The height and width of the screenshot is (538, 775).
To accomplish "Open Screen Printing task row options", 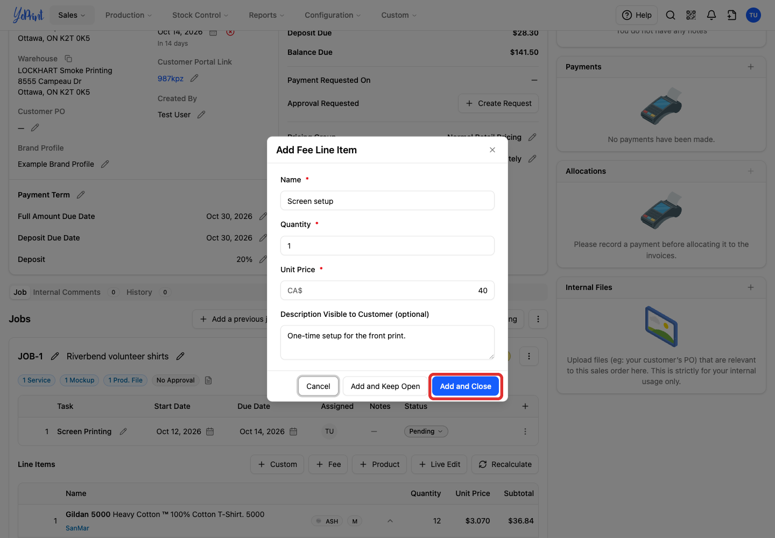I will pos(525,431).
